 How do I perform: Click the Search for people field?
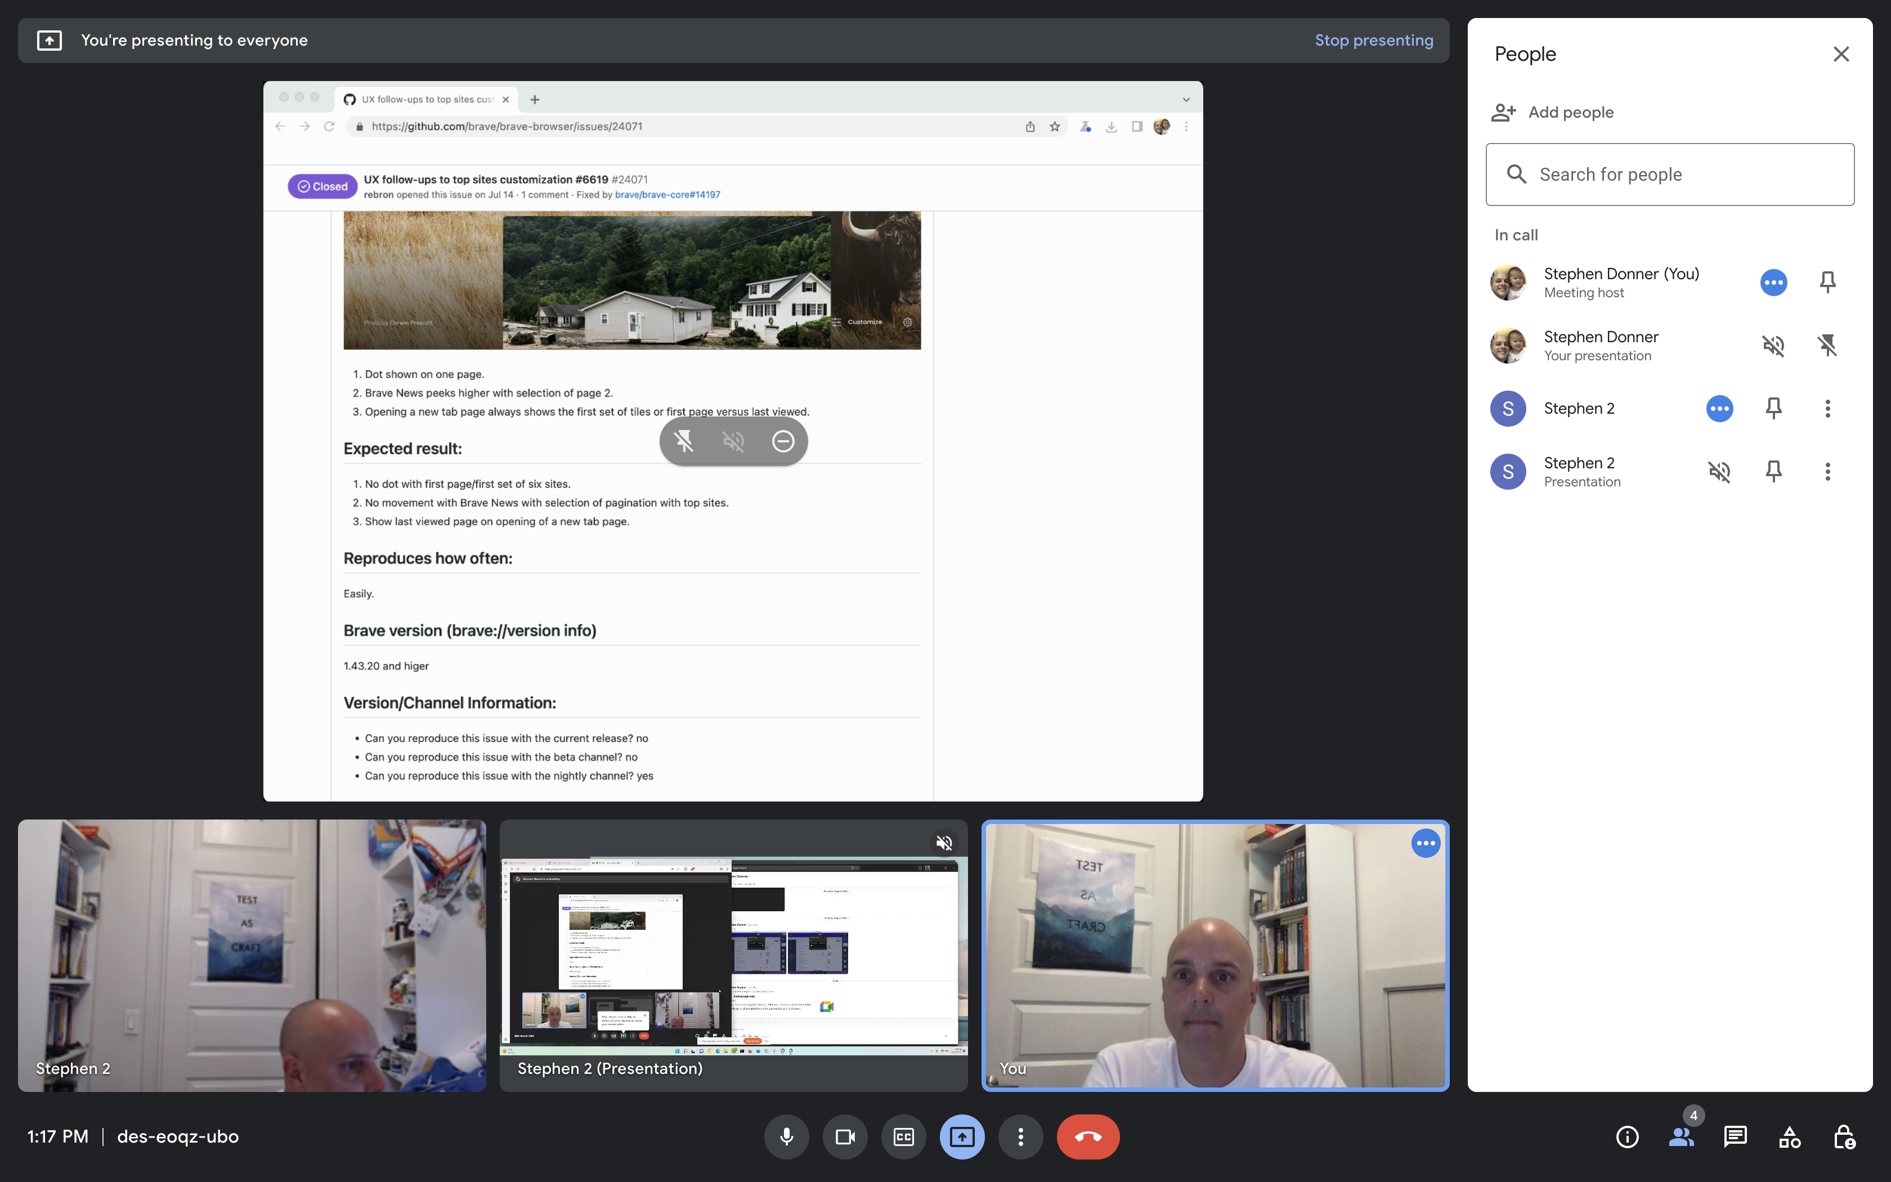click(1669, 174)
